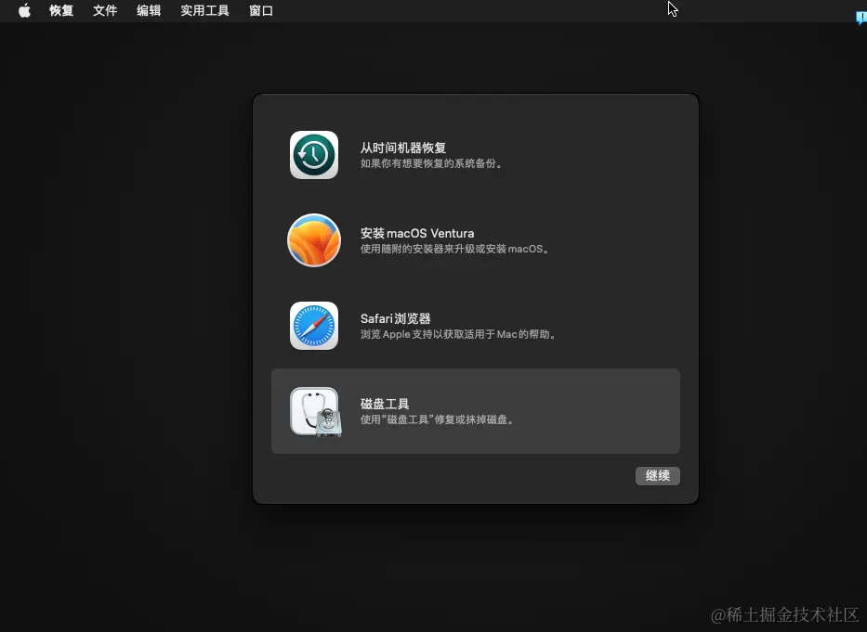Select the Safari compass icon
The width and height of the screenshot is (867, 632).
314,326
